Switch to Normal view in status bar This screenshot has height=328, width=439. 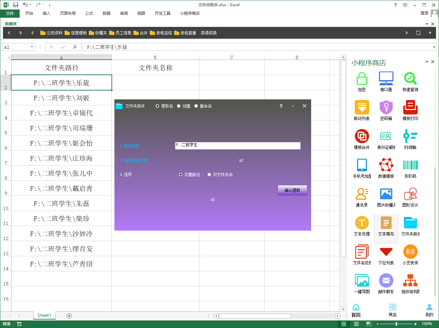(x=344, y=324)
